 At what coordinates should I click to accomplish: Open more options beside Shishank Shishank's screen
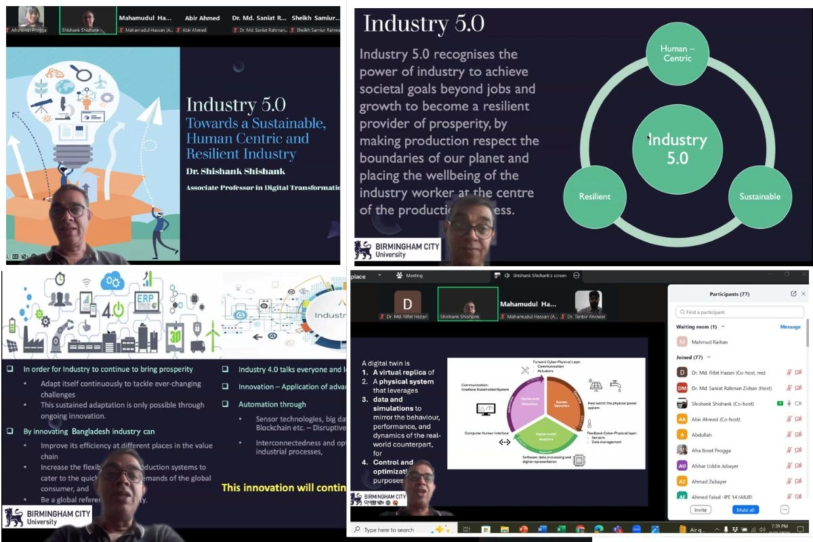pos(577,276)
